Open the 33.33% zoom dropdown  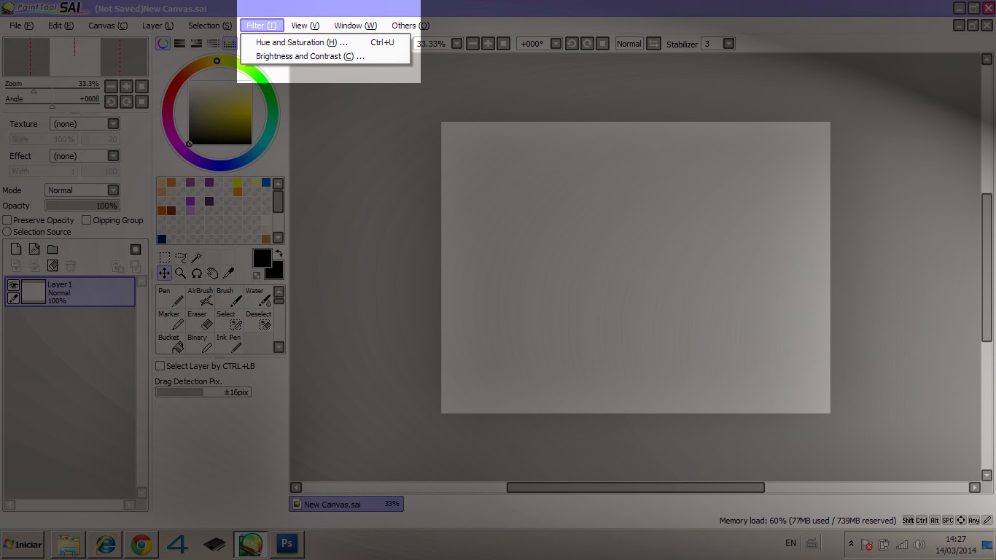(456, 44)
